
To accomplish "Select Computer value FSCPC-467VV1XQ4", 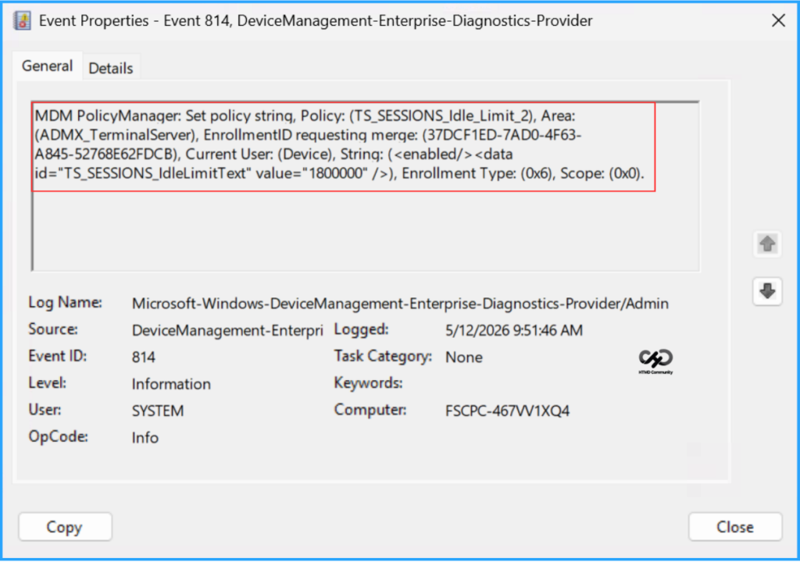I will click(x=507, y=411).
